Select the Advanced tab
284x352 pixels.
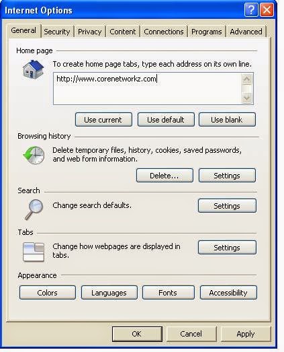[x=246, y=32]
